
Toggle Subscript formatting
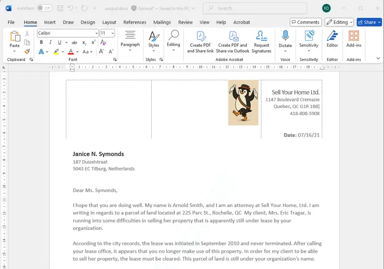pos(84,42)
